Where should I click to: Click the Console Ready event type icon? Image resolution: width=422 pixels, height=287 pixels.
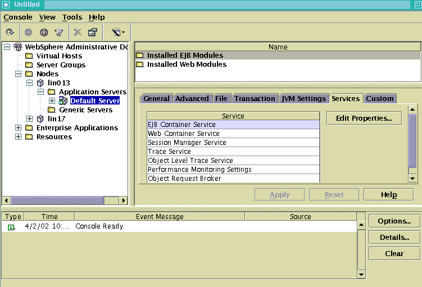(x=11, y=227)
